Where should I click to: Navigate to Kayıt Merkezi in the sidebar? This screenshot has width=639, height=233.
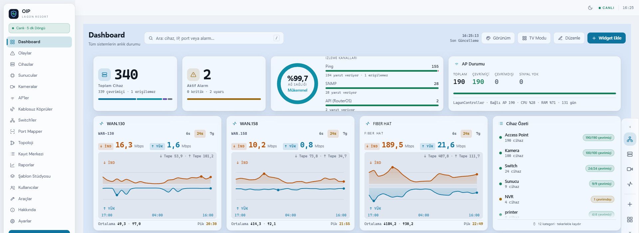[x=39, y=154]
